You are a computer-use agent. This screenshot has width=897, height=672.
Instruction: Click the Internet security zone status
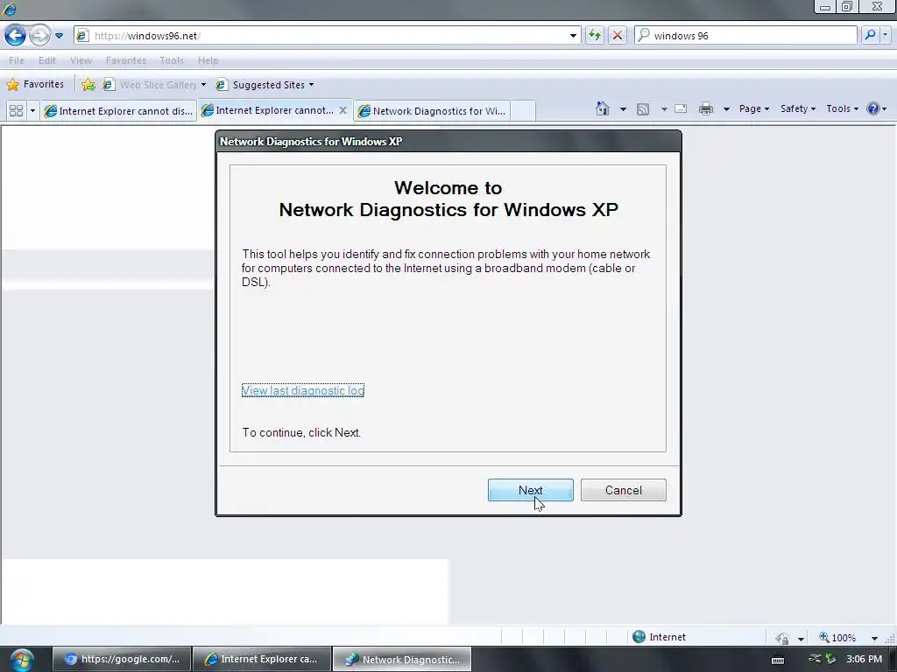tap(659, 637)
